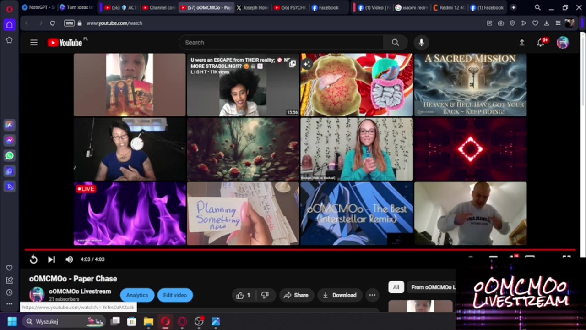Click the Wyszukaj taskbar search box
The image size is (586, 330).
(64, 321)
